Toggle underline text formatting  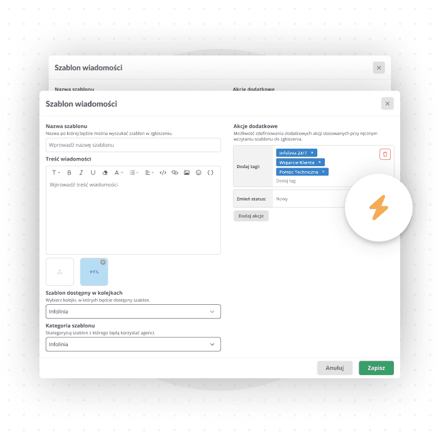coord(93,172)
